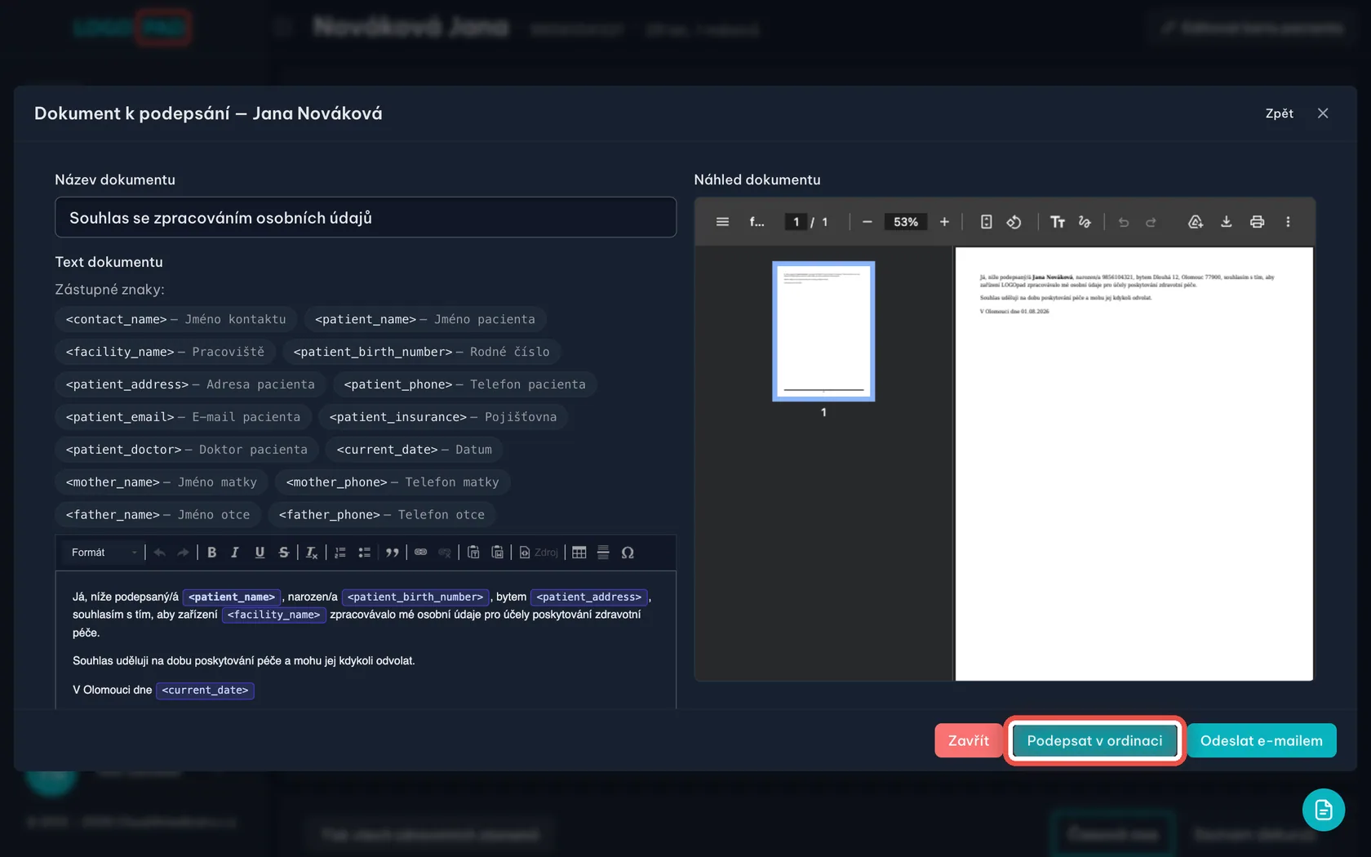Click the truncated file name in PDF toolbar
1371x857 pixels.
pos(756,222)
